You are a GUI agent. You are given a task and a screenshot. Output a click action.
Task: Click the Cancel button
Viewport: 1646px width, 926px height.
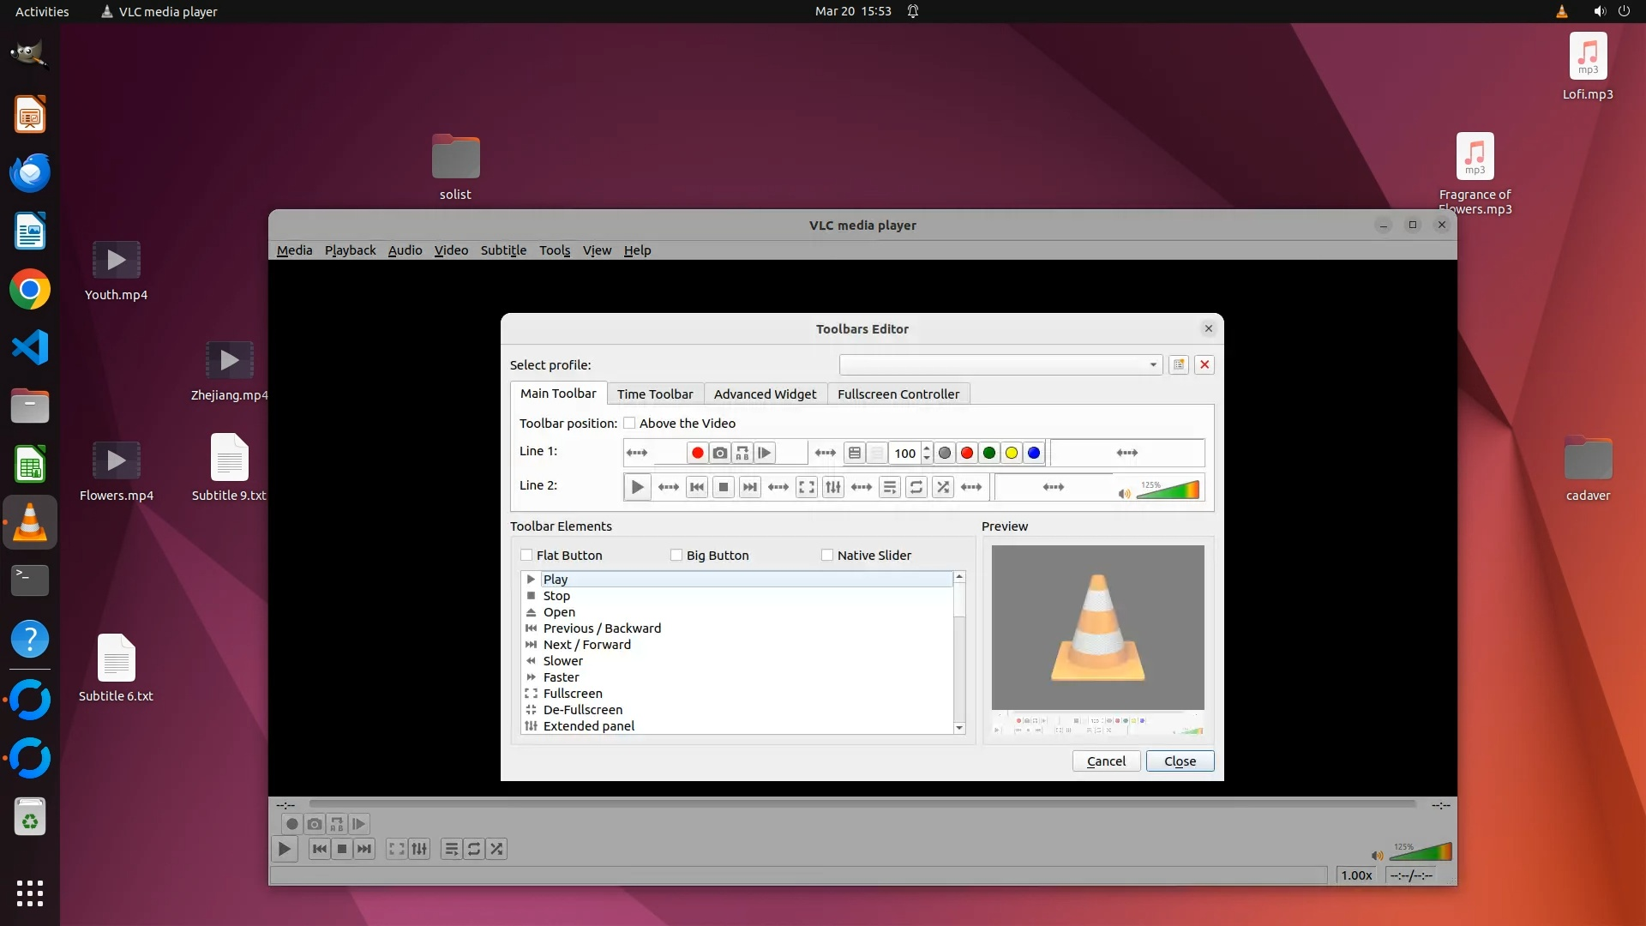1106,761
